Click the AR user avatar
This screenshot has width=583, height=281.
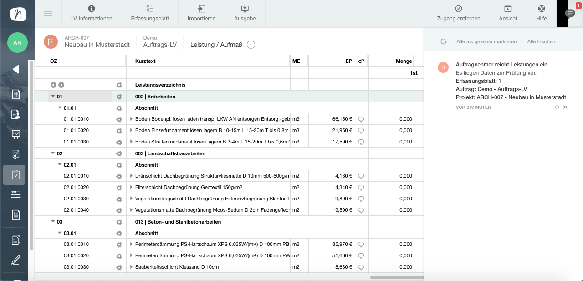pos(17,43)
